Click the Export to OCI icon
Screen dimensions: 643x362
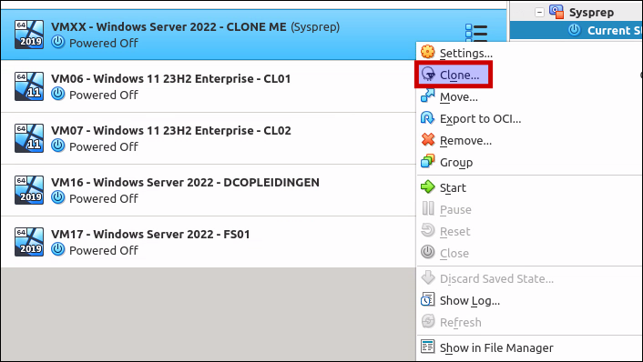click(x=428, y=118)
